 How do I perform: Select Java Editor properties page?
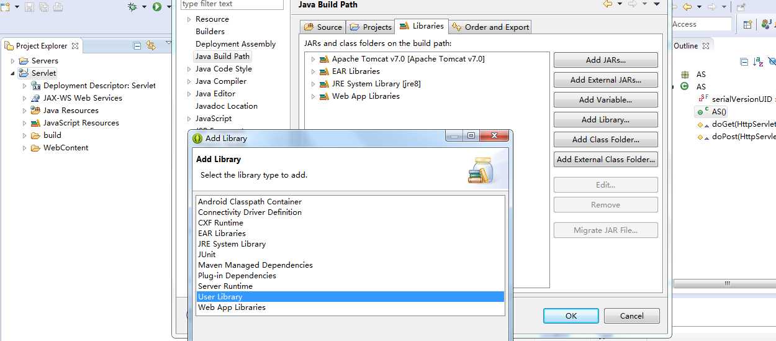click(215, 94)
